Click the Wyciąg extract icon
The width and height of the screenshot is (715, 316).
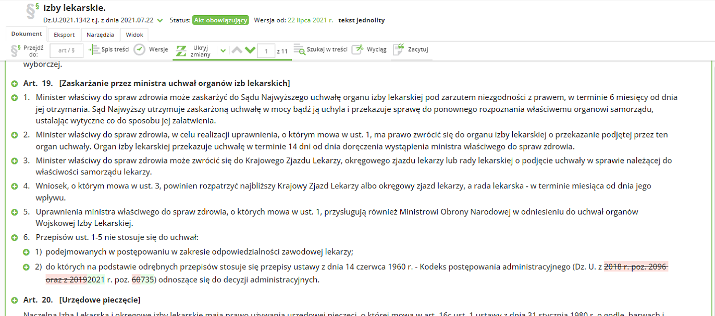click(358, 50)
